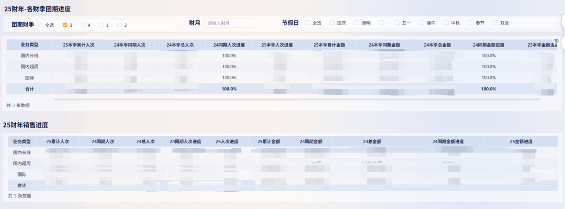Uncheck fiscal quarter 3 checkbox
The width and height of the screenshot is (565, 209).
[65, 25]
